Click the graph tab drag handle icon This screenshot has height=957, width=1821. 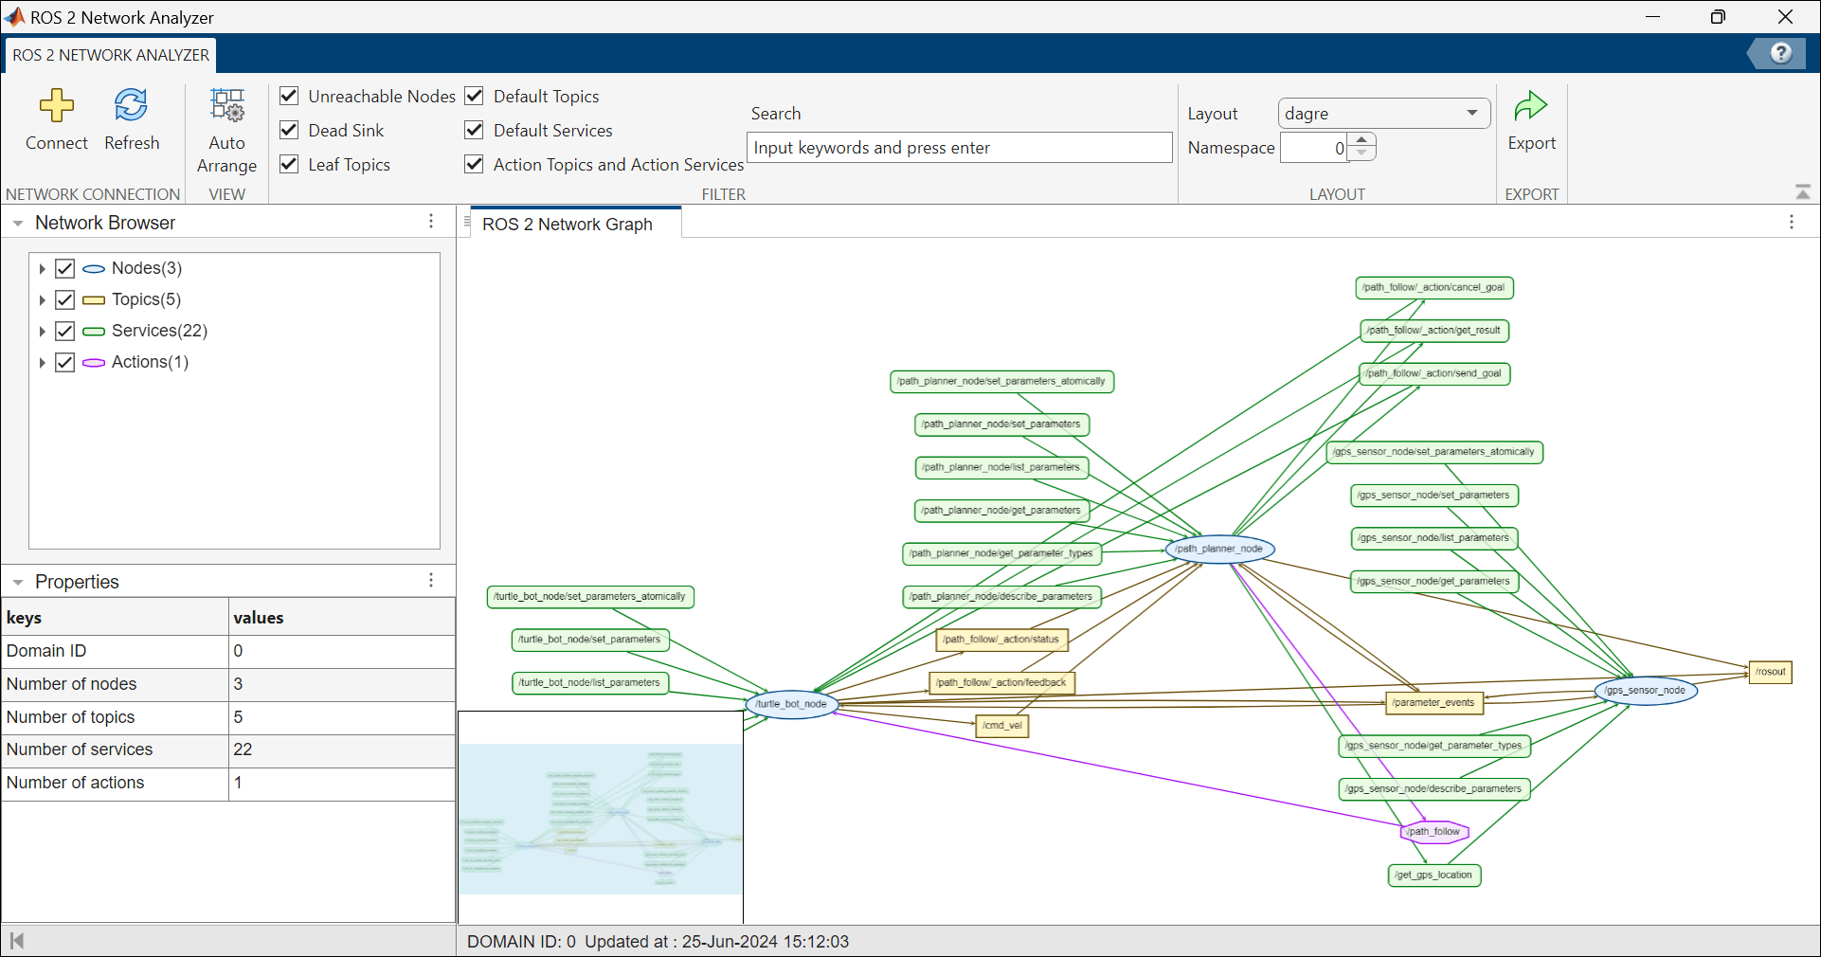pyautogui.click(x=467, y=224)
